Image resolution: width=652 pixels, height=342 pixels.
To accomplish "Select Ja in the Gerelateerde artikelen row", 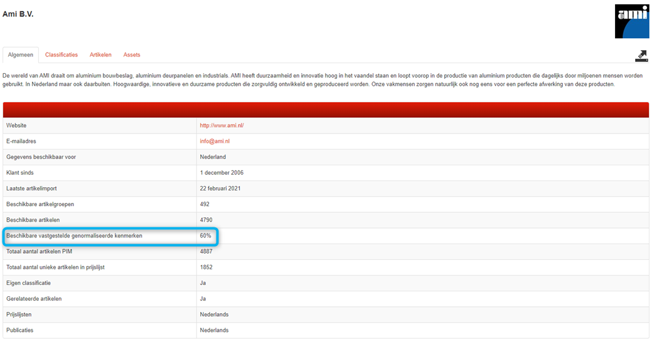I will point(203,299).
